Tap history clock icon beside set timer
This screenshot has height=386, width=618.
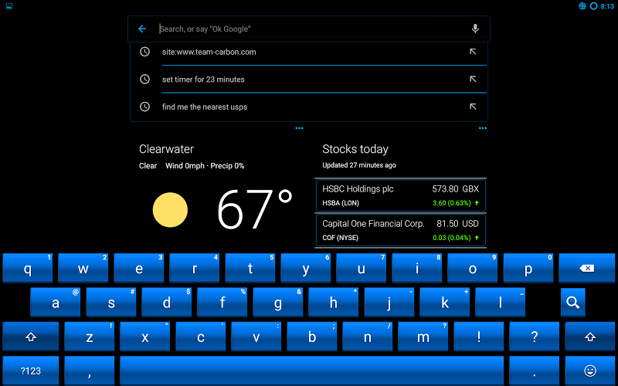click(145, 80)
